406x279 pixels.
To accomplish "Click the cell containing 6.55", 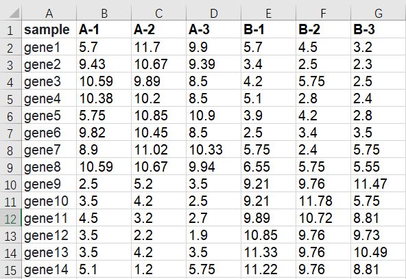I will coord(269,166).
